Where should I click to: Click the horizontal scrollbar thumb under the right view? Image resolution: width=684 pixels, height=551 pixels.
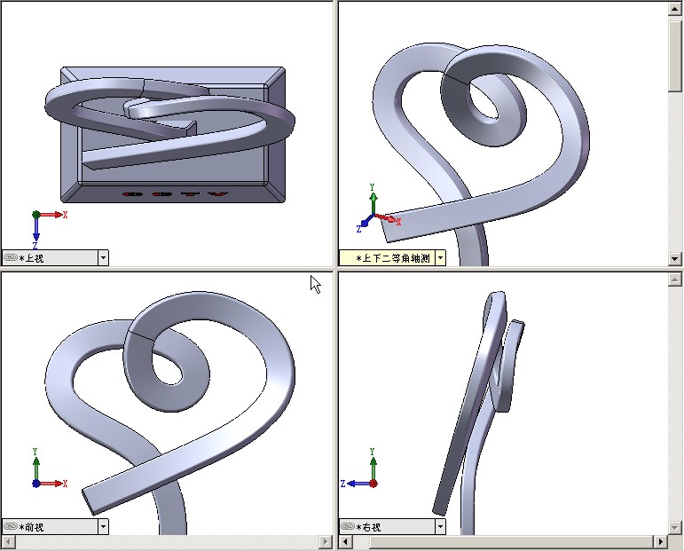click(511, 542)
